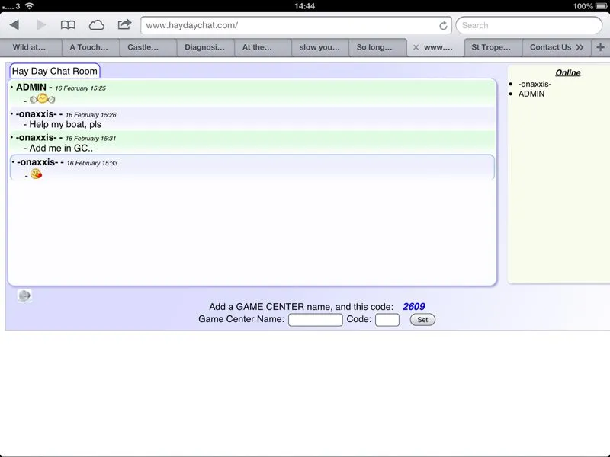Focus the Game Center Name field
This screenshot has height=457, width=610.
tap(315, 320)
